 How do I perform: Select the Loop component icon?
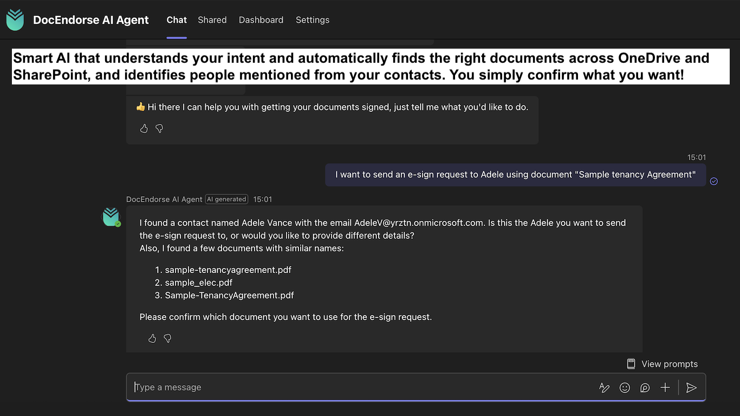coord(644,387)
